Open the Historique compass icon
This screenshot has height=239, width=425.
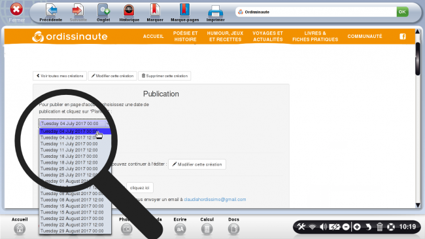(129, 10)
